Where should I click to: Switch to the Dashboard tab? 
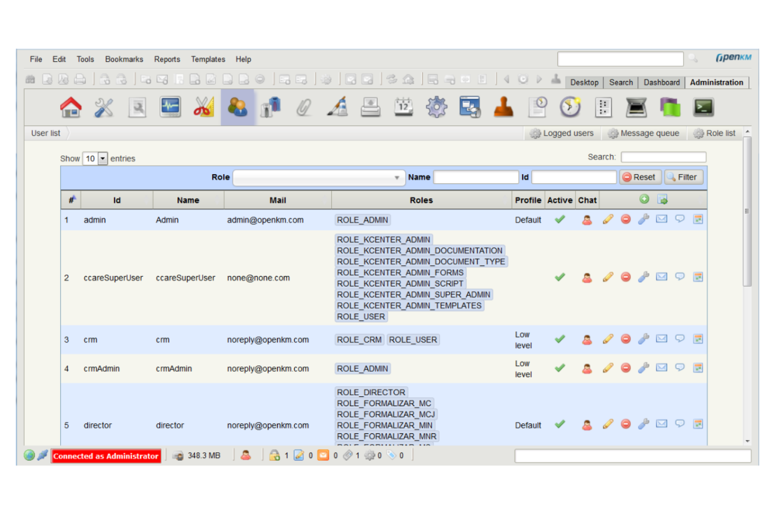(661, 82)
